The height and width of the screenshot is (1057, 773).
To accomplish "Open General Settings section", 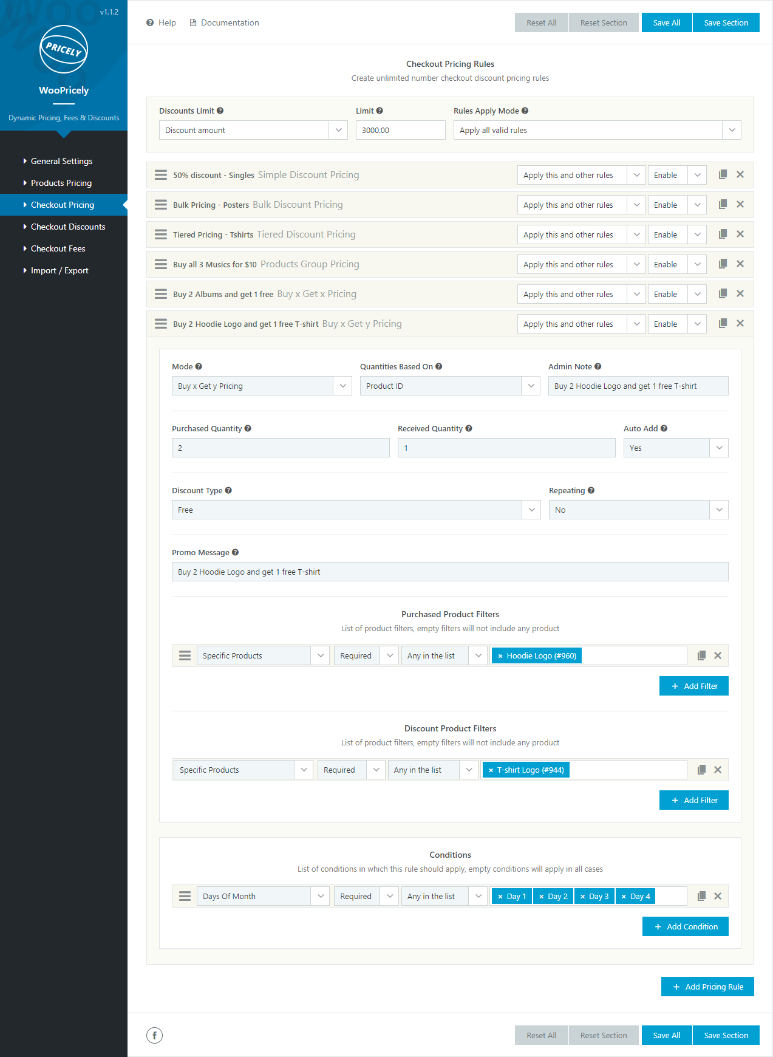I will click(61, 161).
